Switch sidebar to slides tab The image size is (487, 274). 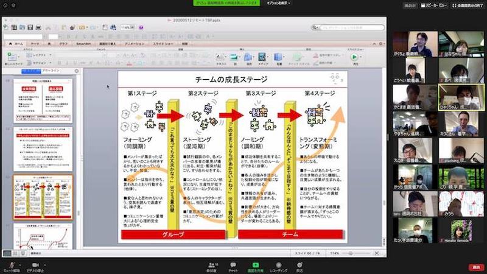click(31, 71)
